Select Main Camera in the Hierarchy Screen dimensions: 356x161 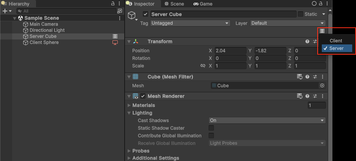44,24
